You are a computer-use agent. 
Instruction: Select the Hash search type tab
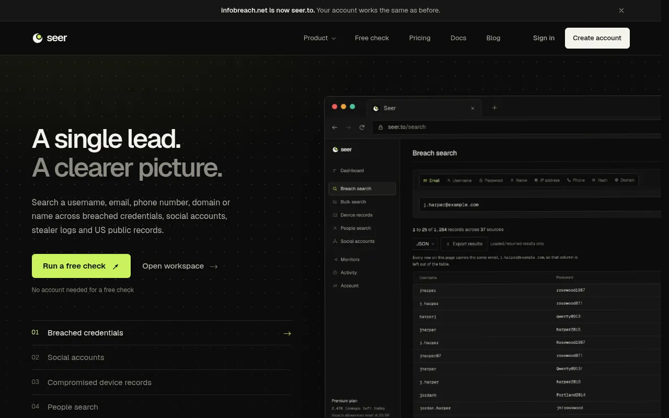[x=599, y=180]
